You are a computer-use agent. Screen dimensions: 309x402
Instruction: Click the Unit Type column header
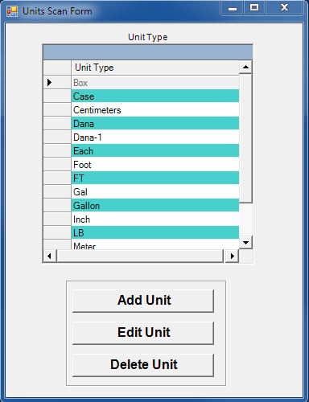[155, 68]
